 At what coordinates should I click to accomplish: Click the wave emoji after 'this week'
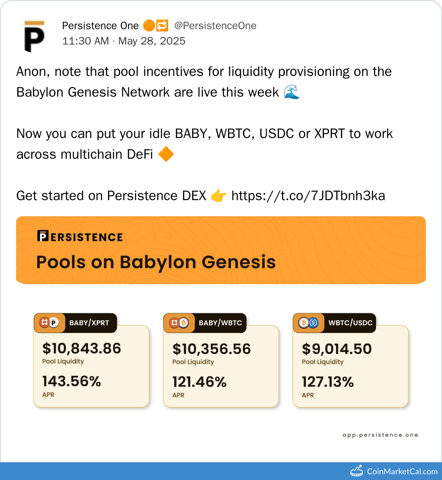pyautogui.click(x=292, y=92)
